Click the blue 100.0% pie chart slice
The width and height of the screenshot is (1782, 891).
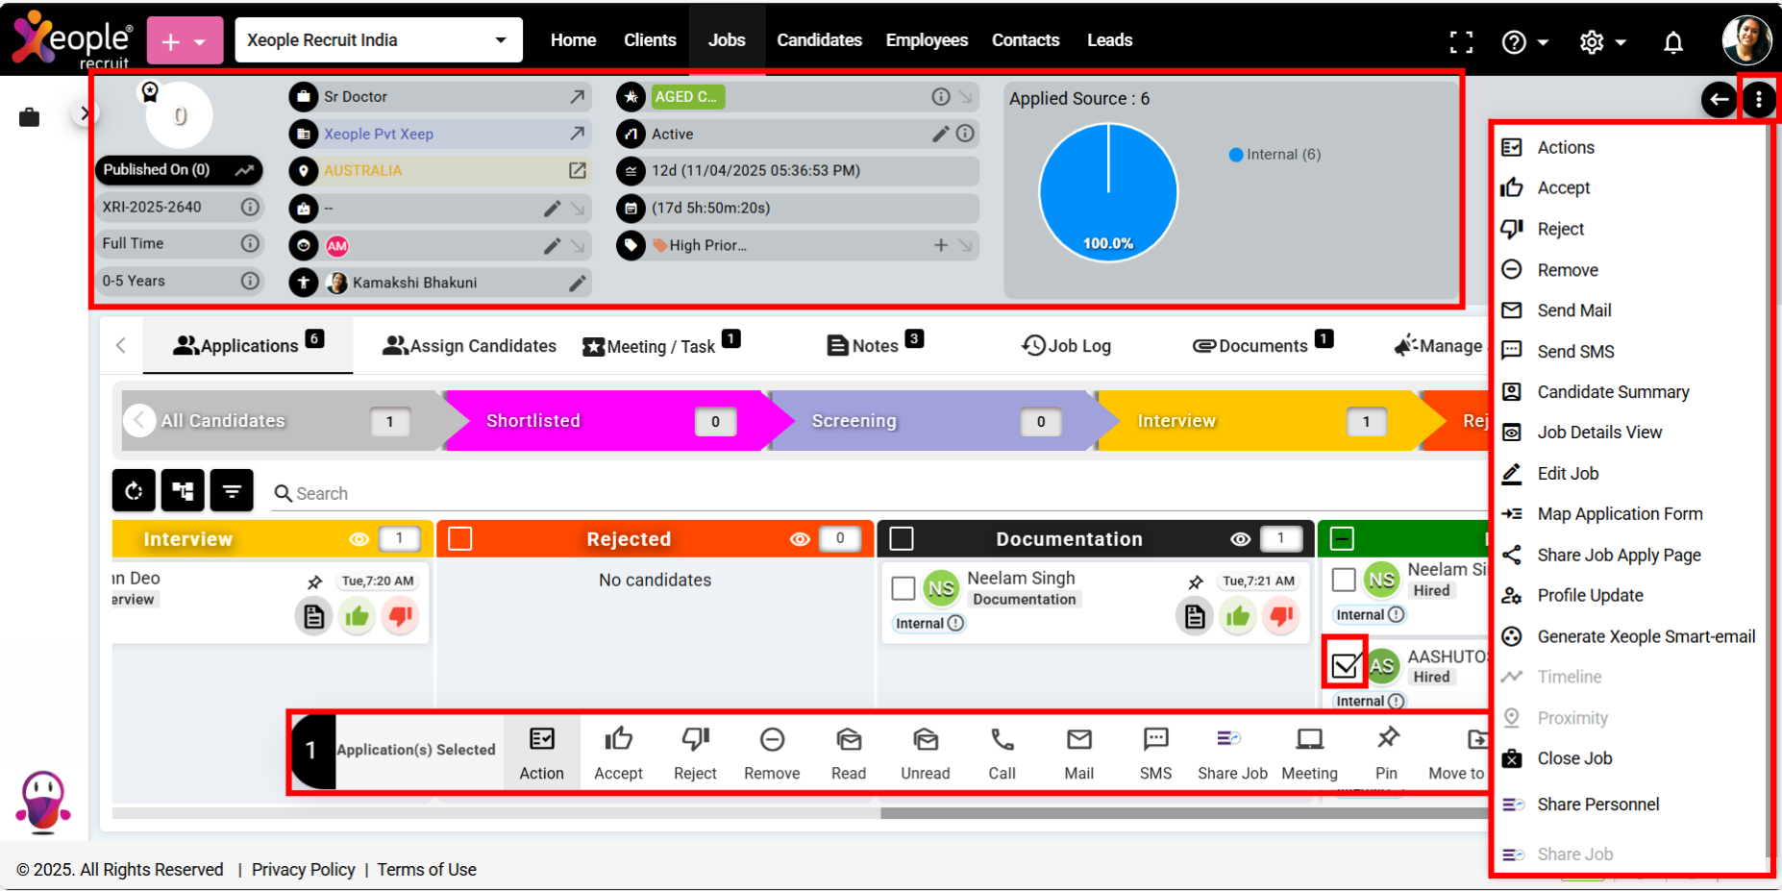[1108, 193]
